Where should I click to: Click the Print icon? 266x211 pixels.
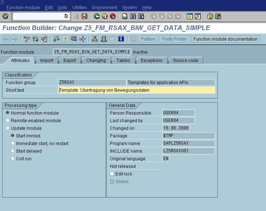coord(125,16)
